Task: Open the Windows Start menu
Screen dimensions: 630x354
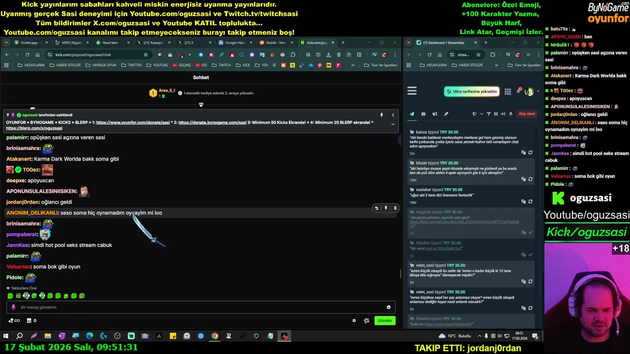Action: (x=6, y=336)
